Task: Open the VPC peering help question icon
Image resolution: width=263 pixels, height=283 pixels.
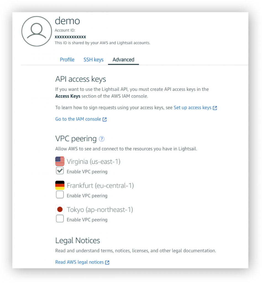Action: click(x=102, y=139)
